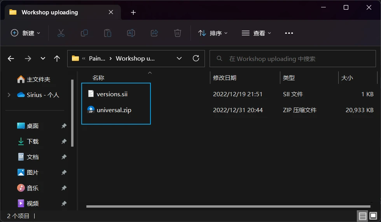Viewport: 381px width, 222px height.
Task: Click the horizontal scrollbar of file list
Action: 228,206
